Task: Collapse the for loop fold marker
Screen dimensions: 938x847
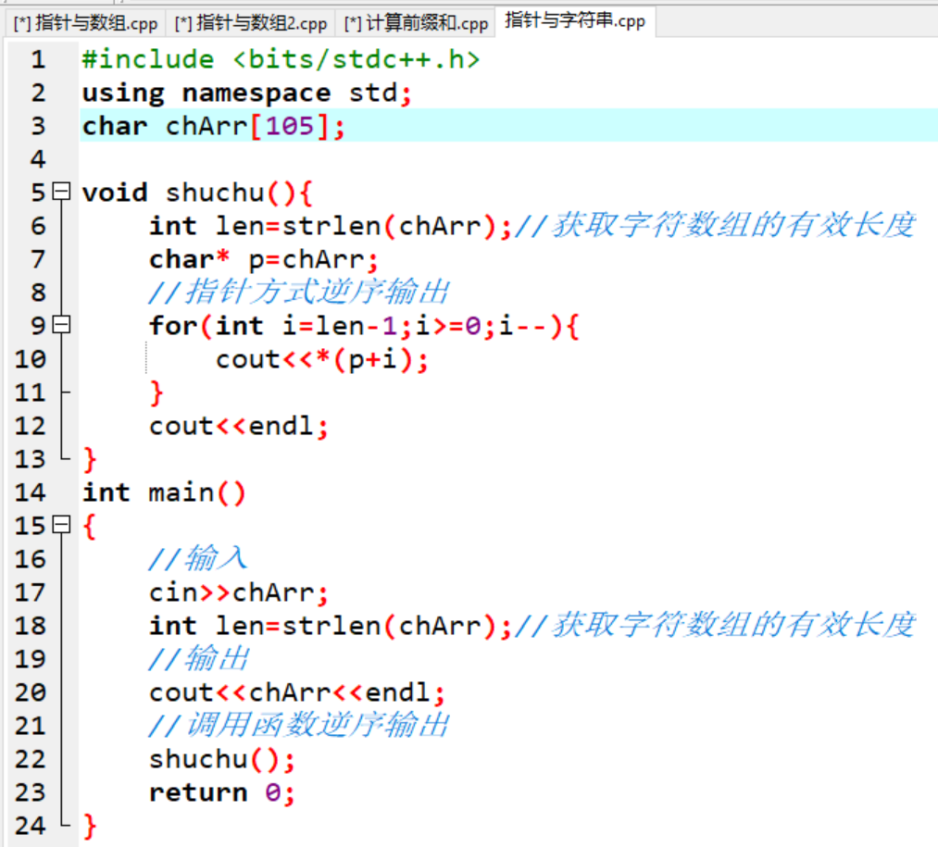Action: coord(61,326)
